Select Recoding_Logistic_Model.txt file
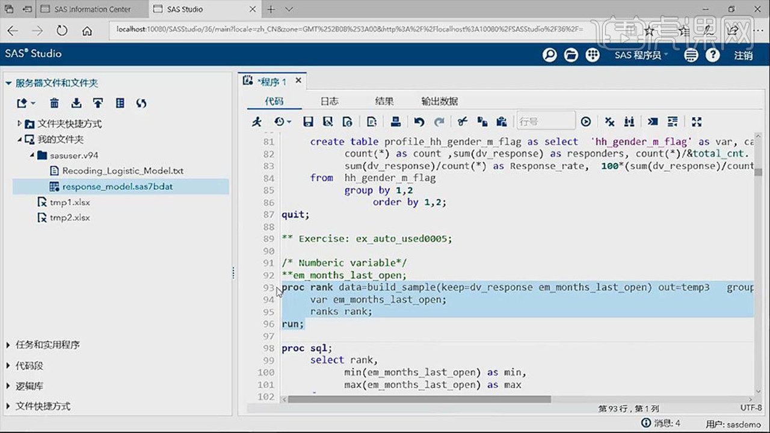The image size is (770, 433). [123, 171]
